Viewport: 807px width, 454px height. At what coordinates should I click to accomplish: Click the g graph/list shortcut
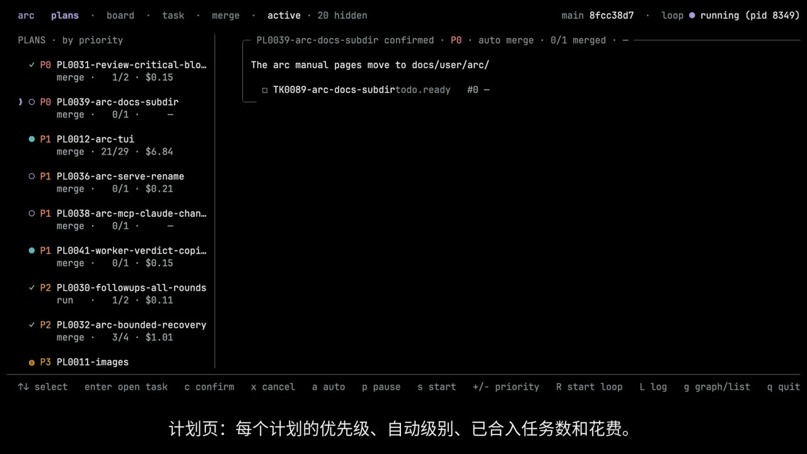pos(717,387)
